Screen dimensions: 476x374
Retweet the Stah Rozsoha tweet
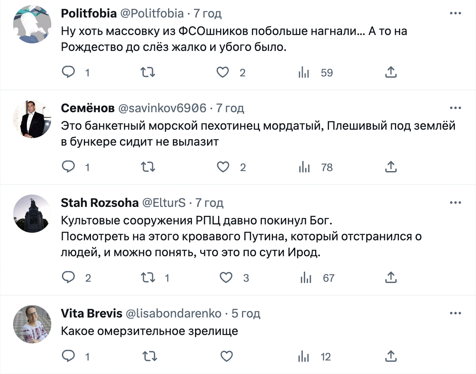point(148,278)
